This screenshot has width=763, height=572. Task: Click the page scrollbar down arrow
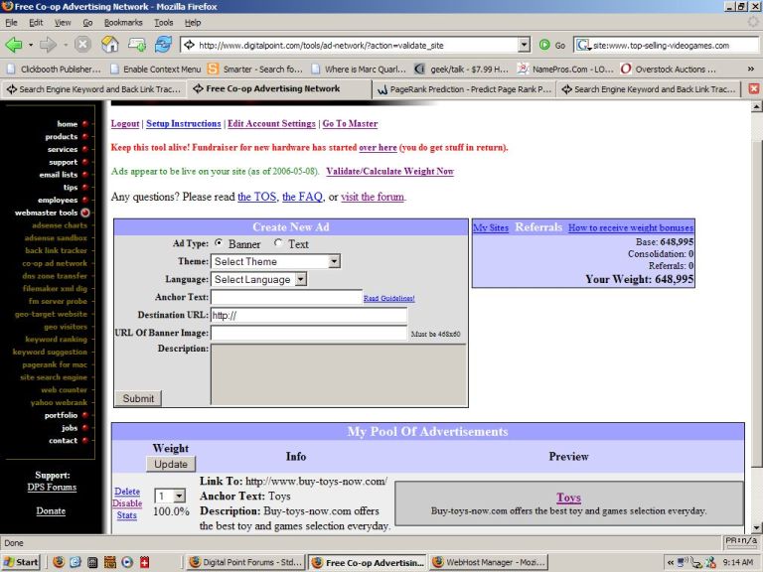757,527
